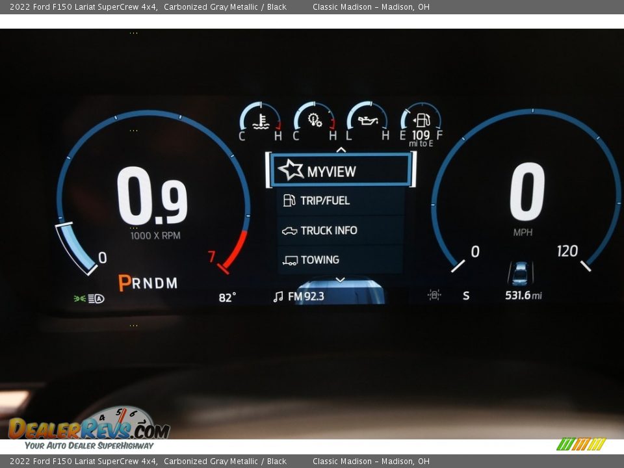This screenshot has width=624, height=468.
Task: Open the TRIP/FUEL fuel pump icon
Action: 288,201
